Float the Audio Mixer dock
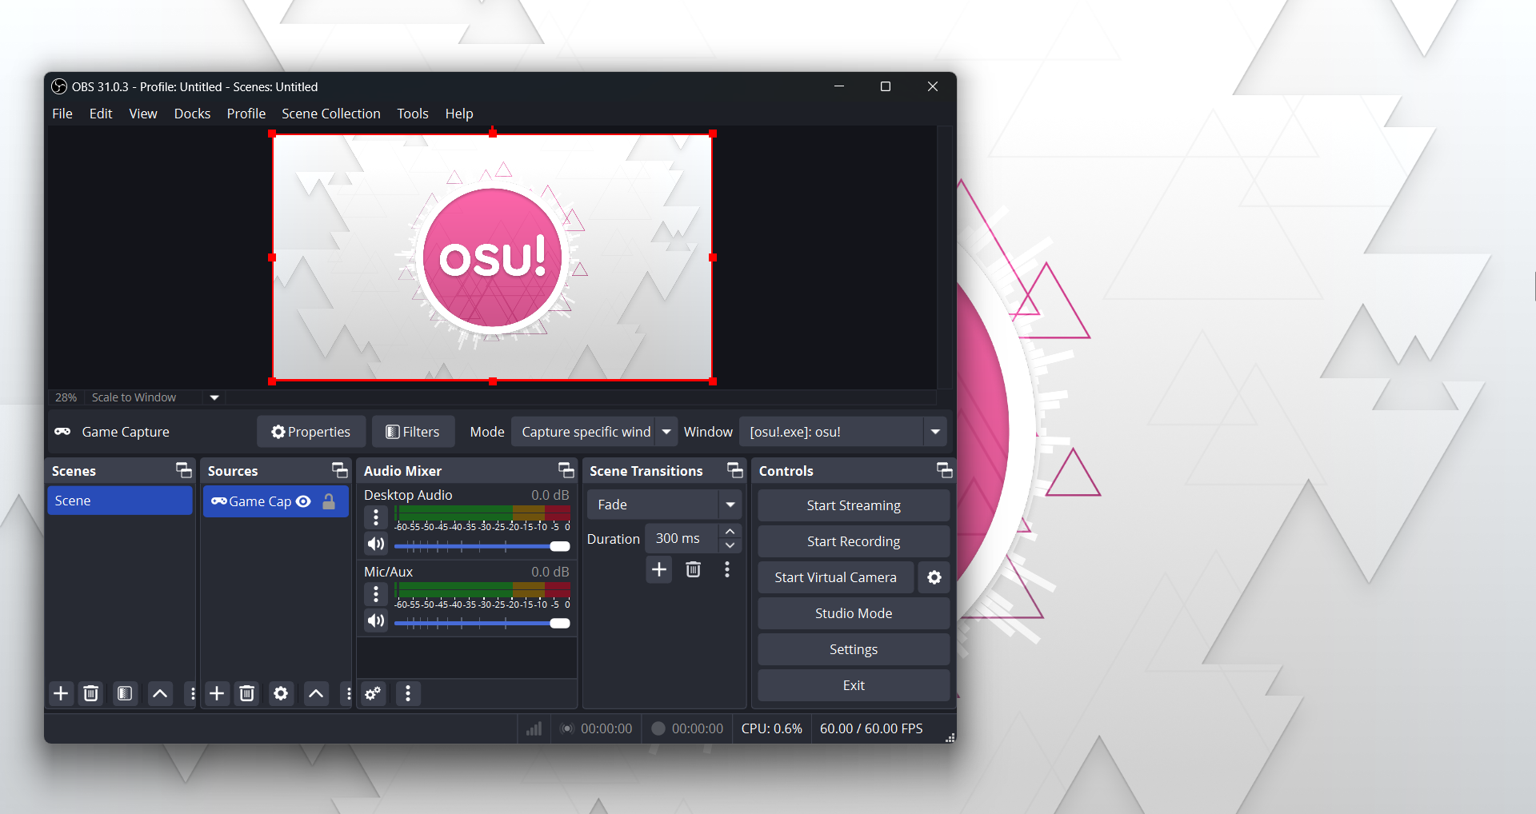The height and width of the screenshot is (814, 1536). point(566,470)
